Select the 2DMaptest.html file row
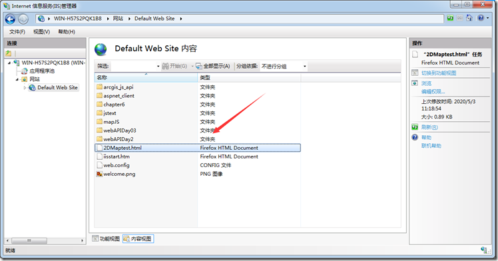This screenshot has width=498, height=261. [198, 148]
